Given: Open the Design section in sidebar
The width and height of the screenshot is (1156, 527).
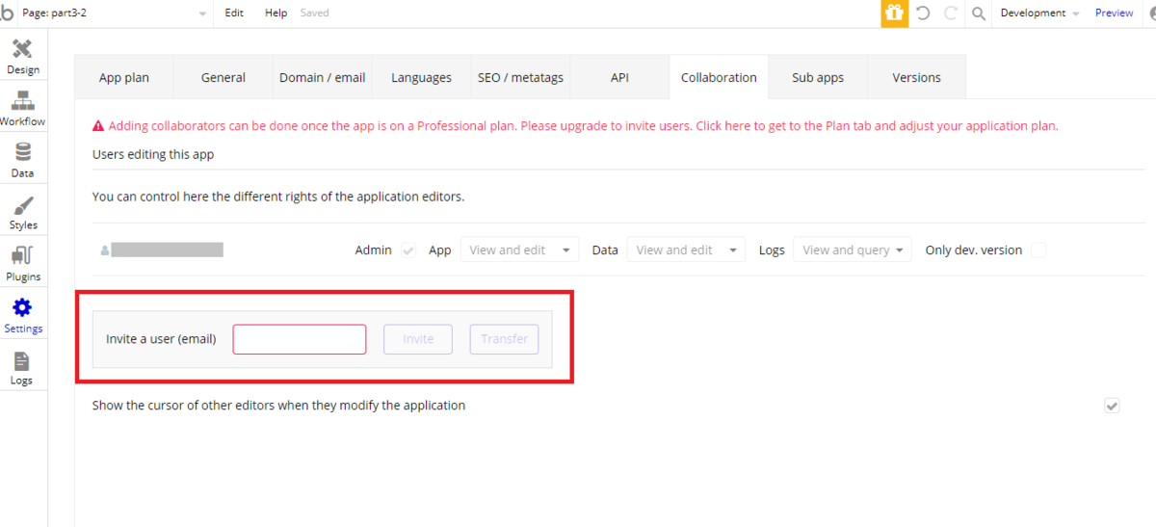Looking at the screenshot, I should pyautogui.click(x=23, y=57).
